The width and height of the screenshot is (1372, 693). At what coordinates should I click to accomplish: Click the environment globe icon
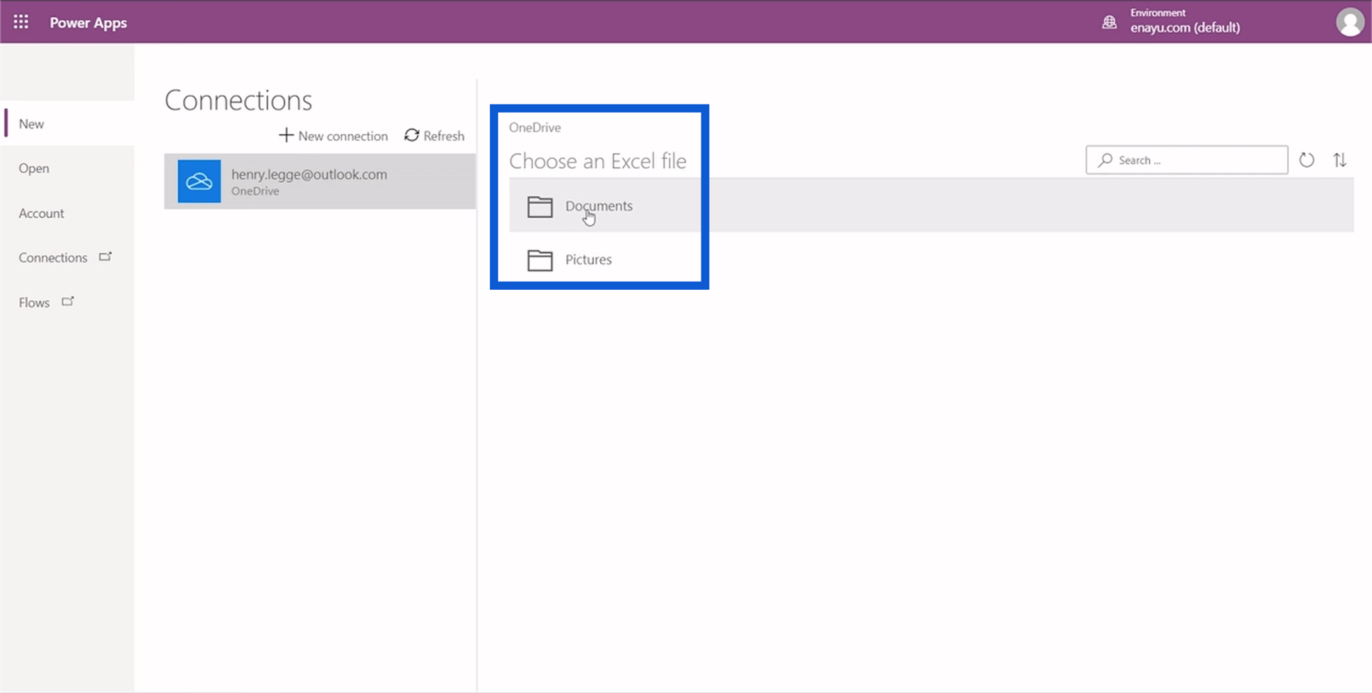click(1109, 22)
